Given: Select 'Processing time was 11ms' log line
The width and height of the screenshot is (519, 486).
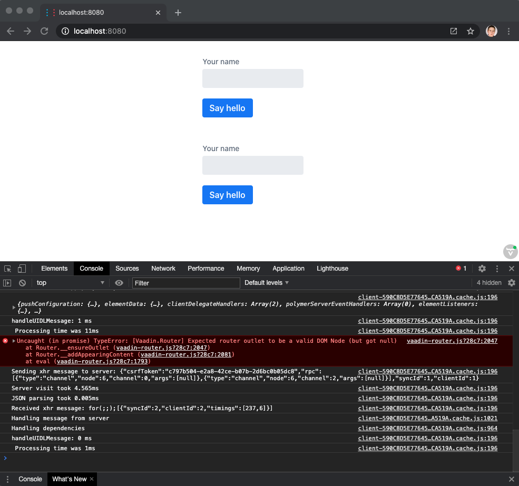Looking at the screenshot, I should pyautogui.click(x=56, y=331).
